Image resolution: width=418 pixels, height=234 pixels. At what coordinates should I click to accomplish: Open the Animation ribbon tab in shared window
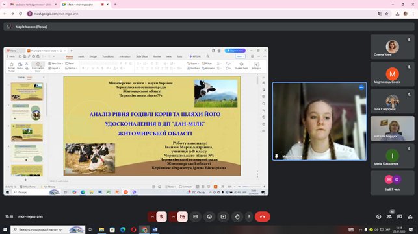point(125,56)
